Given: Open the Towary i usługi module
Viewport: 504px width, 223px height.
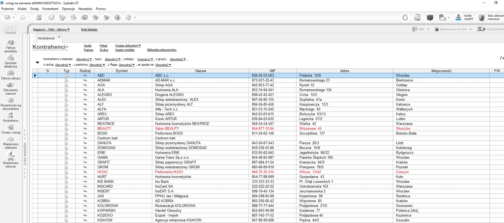Looking at the screenshot, I should click(x=11, y=129).
